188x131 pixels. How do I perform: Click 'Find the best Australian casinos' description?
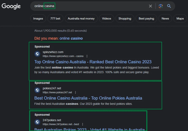point(83,104)
